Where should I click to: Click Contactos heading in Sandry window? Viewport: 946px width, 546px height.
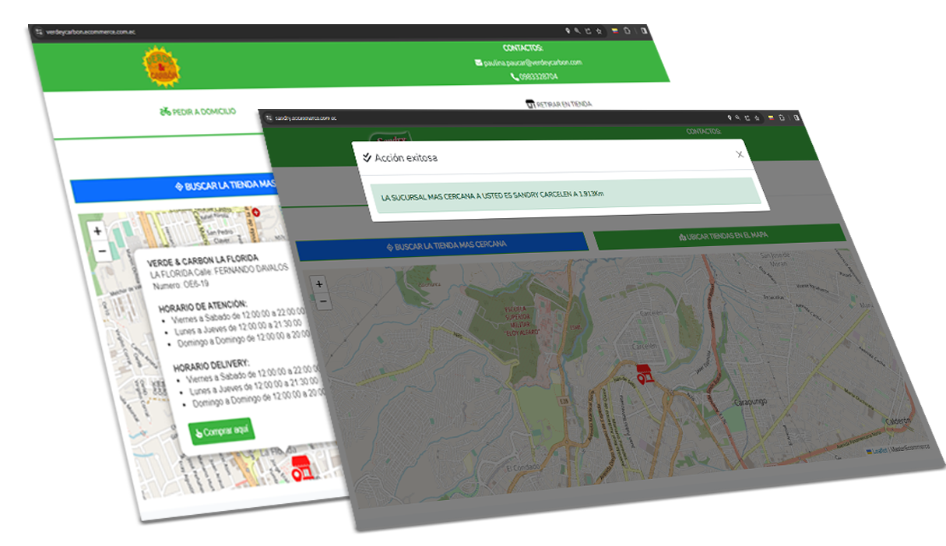(704, 132)
